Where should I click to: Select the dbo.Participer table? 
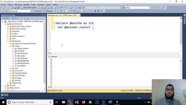pos(22,58)
